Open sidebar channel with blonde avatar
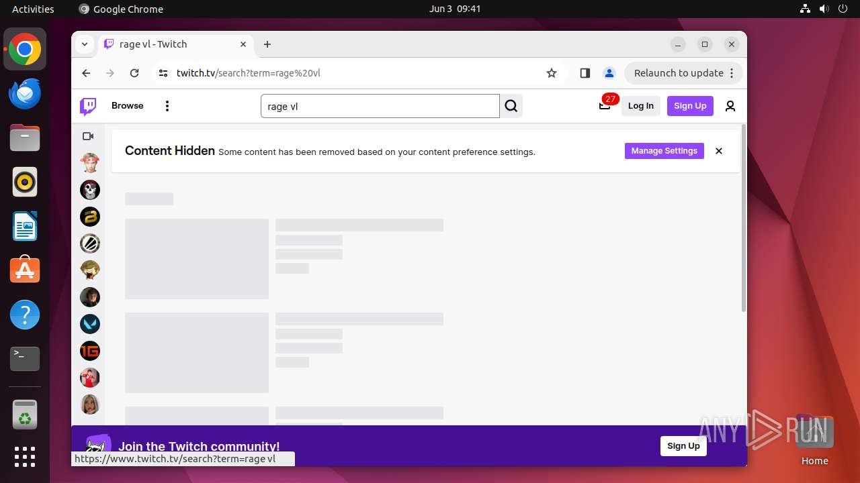Viewport: 860px width, 483px height. [90, 405]
